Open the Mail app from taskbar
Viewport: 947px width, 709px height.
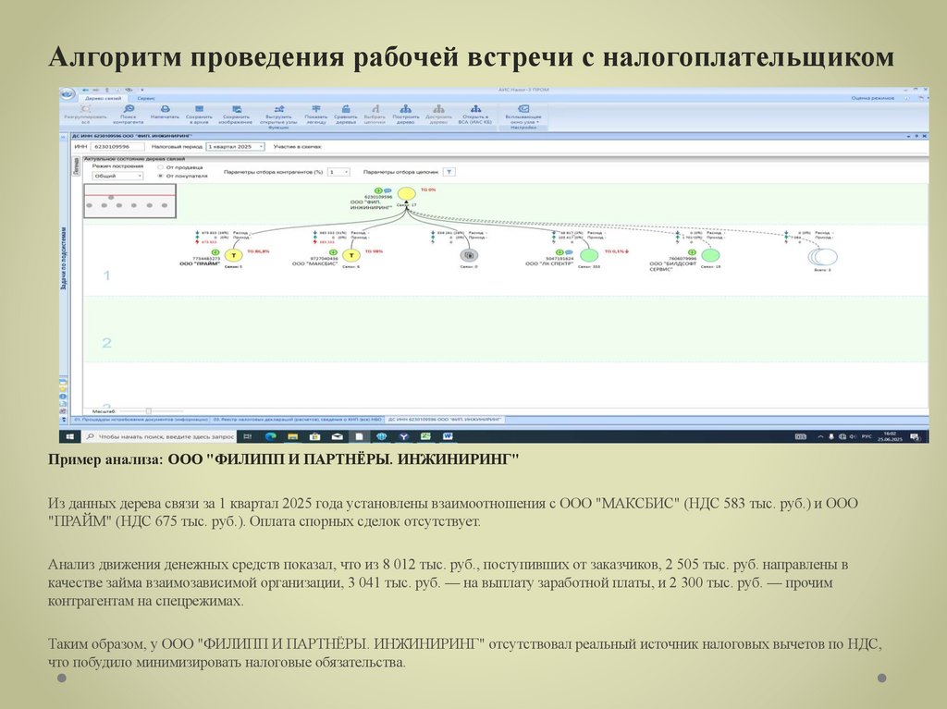pyautogui.click(x=338, y=436)
